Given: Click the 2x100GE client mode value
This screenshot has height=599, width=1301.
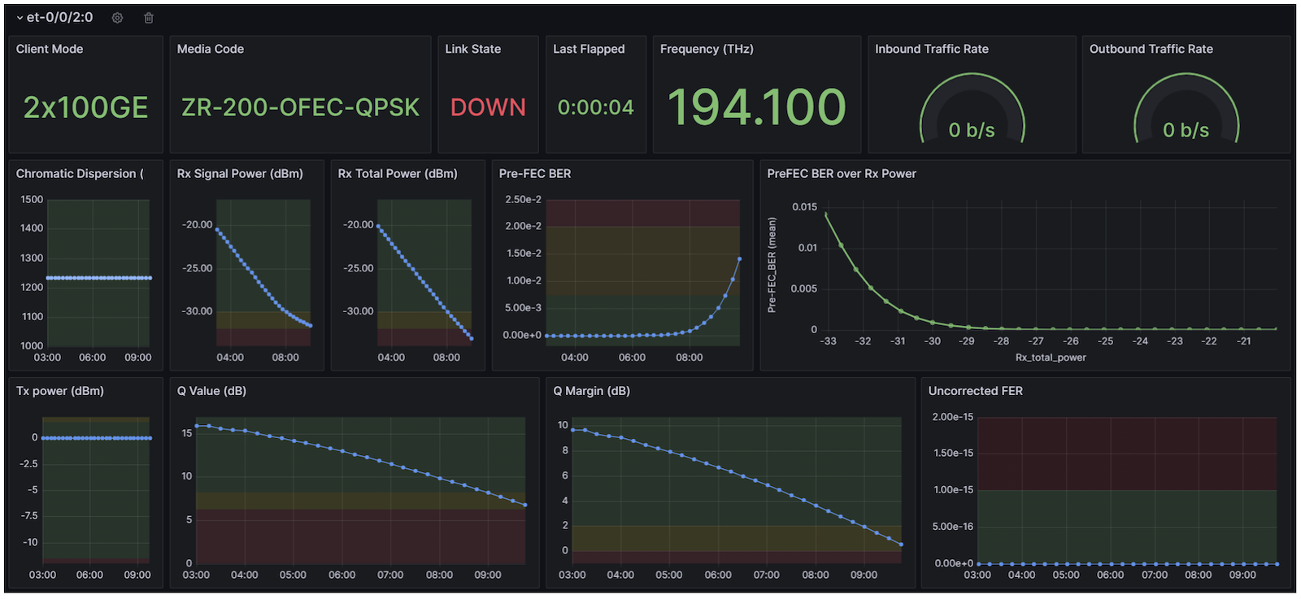Looking at the screenshot, I should pos(85,107).
